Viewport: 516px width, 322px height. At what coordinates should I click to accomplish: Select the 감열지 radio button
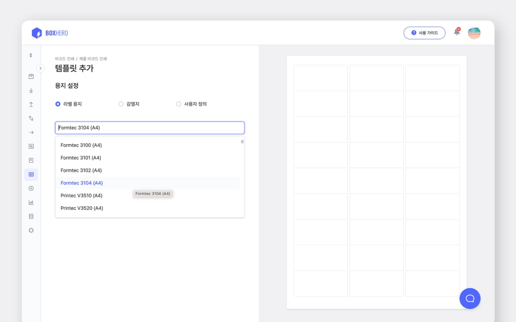(x=121, y=104)
